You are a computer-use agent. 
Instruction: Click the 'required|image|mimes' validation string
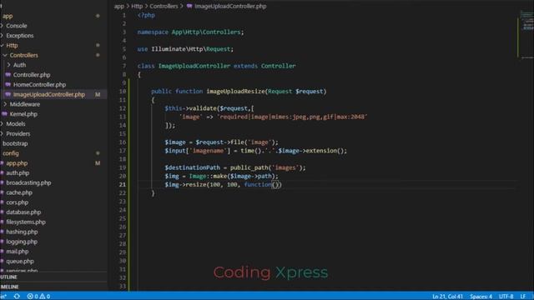click(292, 117)
